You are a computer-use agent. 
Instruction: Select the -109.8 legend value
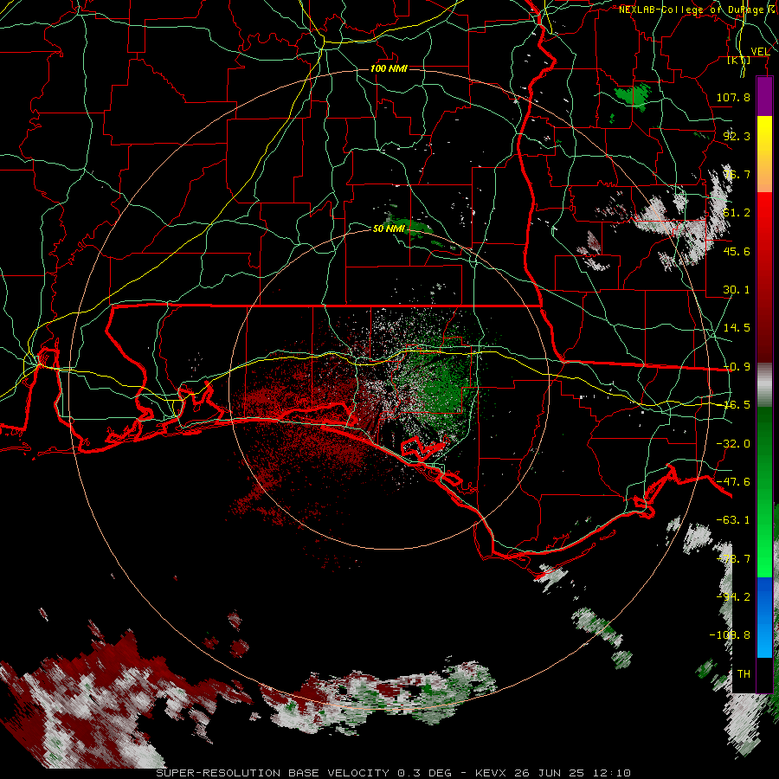(730, 635)
